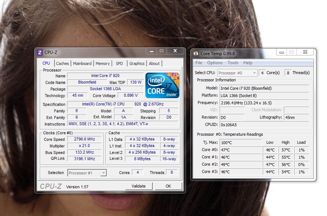Click the Name field Intel Core i7 920
This screenshot has width=327, height=216.
coord(105,76)
